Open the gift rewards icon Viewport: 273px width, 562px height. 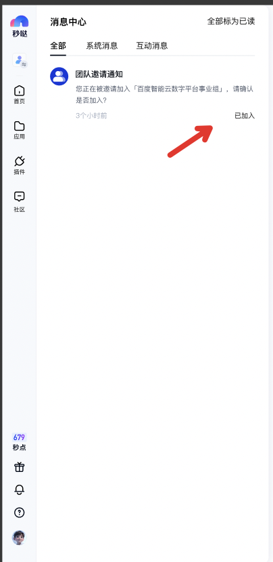tap(20, 467)
